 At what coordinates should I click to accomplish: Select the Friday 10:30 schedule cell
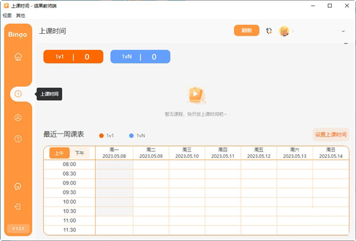pos(259,211)
